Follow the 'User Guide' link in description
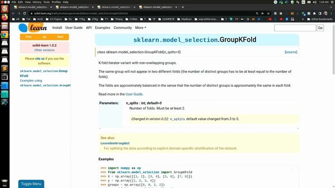Screen dimensions: 335x188 tap(134, 94)
